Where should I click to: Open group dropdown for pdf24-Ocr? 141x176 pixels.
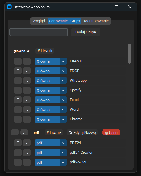pyautogui.click(x=51, y=162)
